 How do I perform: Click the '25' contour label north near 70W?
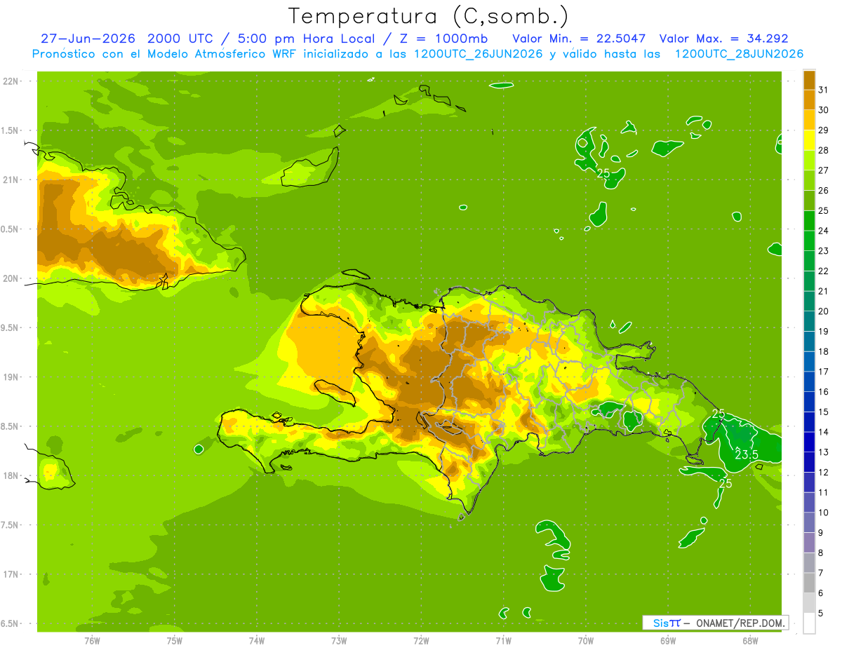coord(603,172)
